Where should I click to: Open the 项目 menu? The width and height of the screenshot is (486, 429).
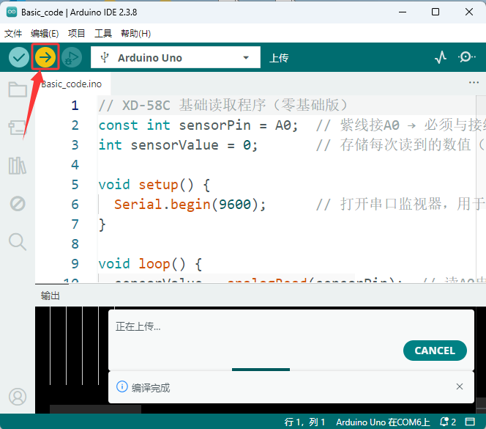click(77, 34)
